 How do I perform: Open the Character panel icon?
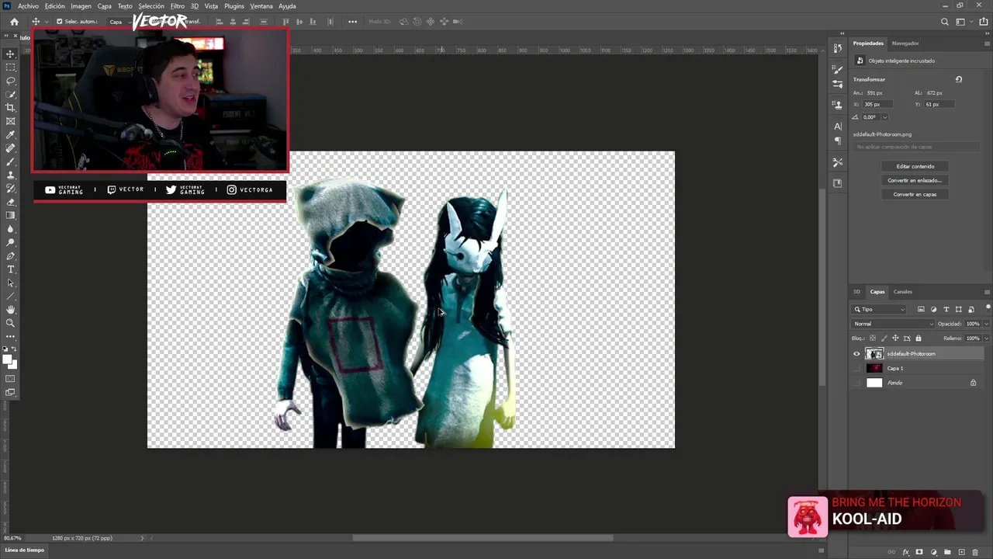pos(837,126)
